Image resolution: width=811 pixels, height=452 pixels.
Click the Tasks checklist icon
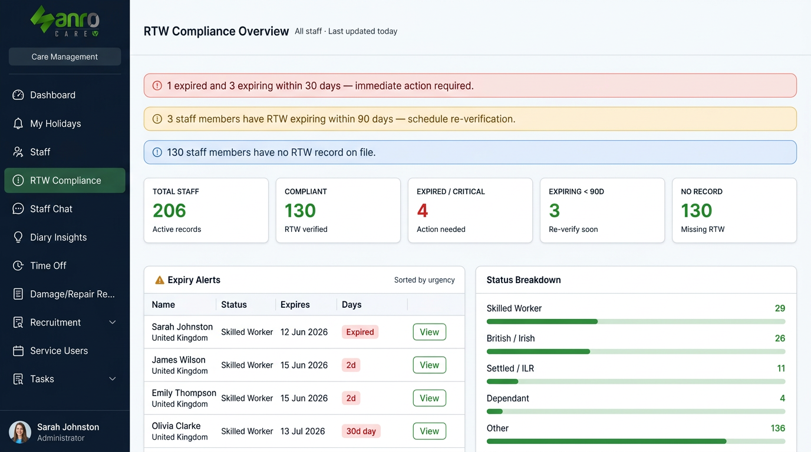click(x=18, y=379)
